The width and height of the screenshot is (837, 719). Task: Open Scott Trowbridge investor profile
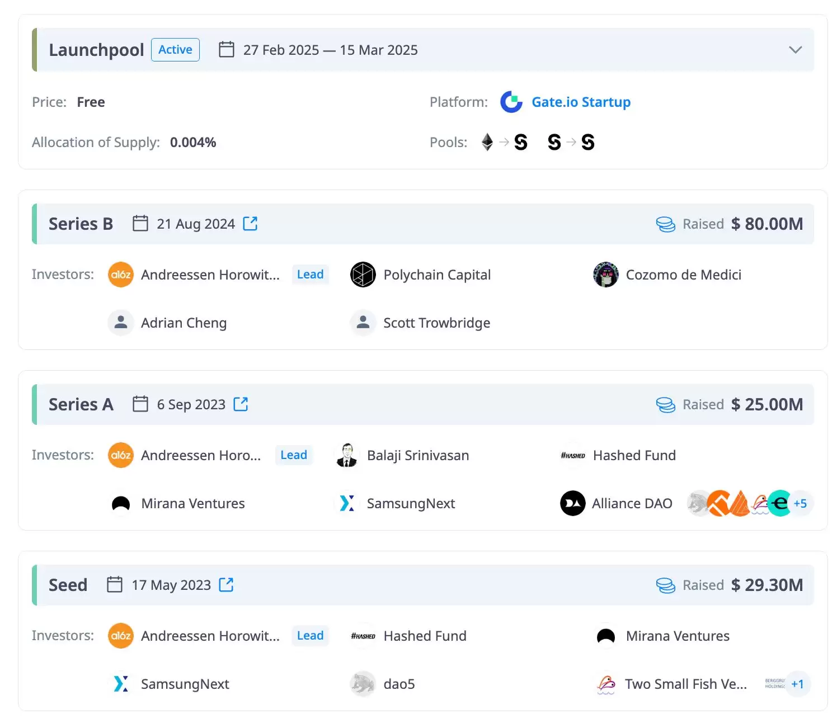pyautogui.click(x=436, y=323)
